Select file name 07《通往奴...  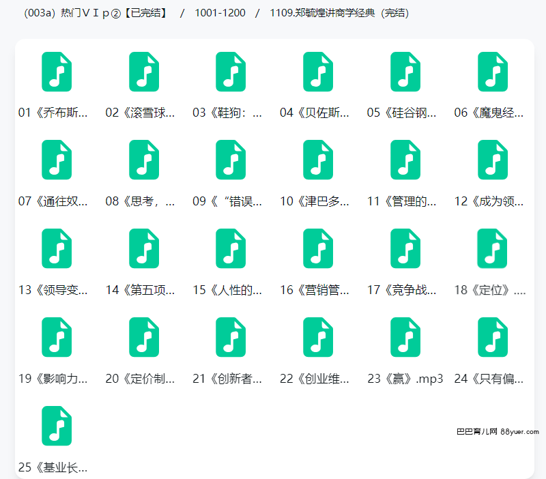[x=53, y=201]
